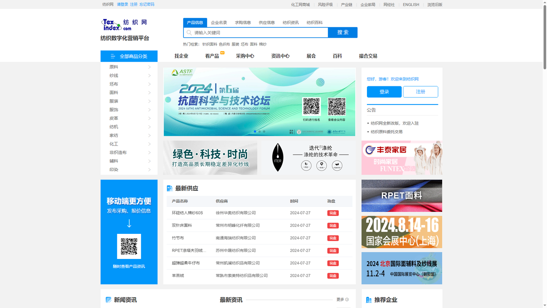The image size is (547, 308).
Task: Open the 资讯中心 navigation item
Action: (280, 56)
